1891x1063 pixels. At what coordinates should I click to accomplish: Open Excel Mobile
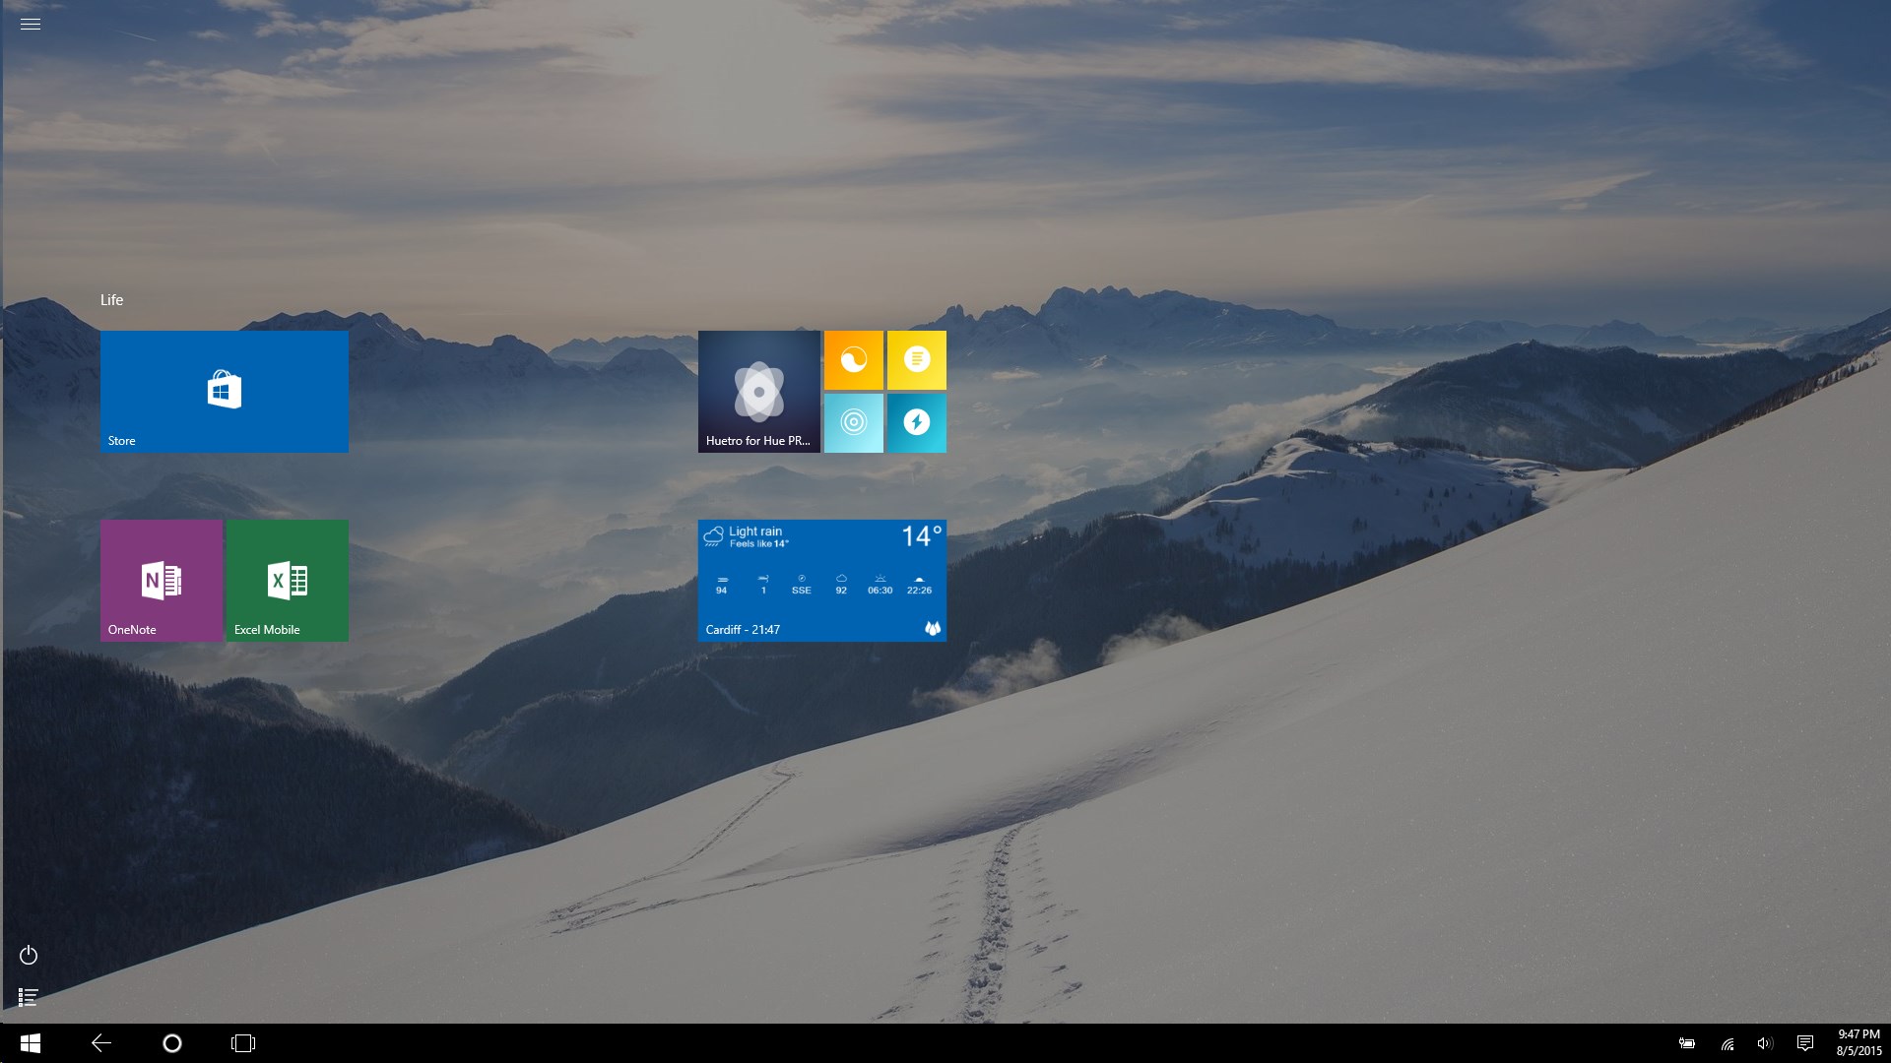click(287, 580)
